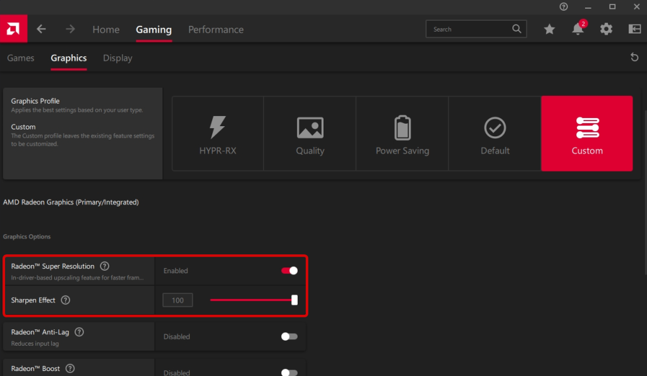
Task: Go back using the back arrow
Action: [42, 29]
